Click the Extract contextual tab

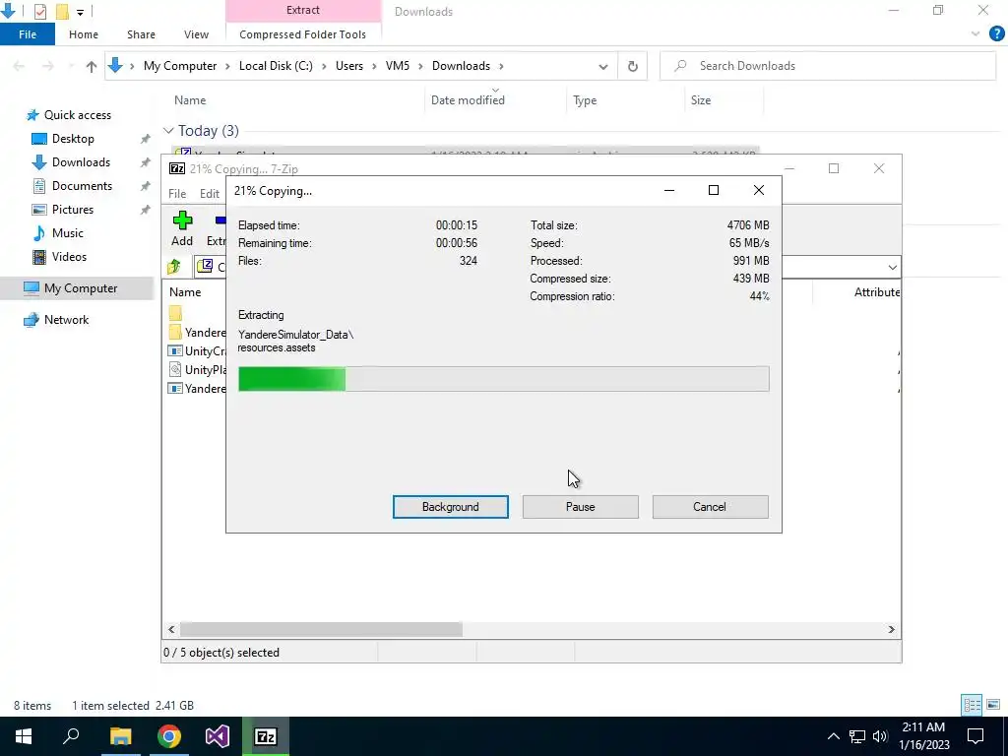303,10
